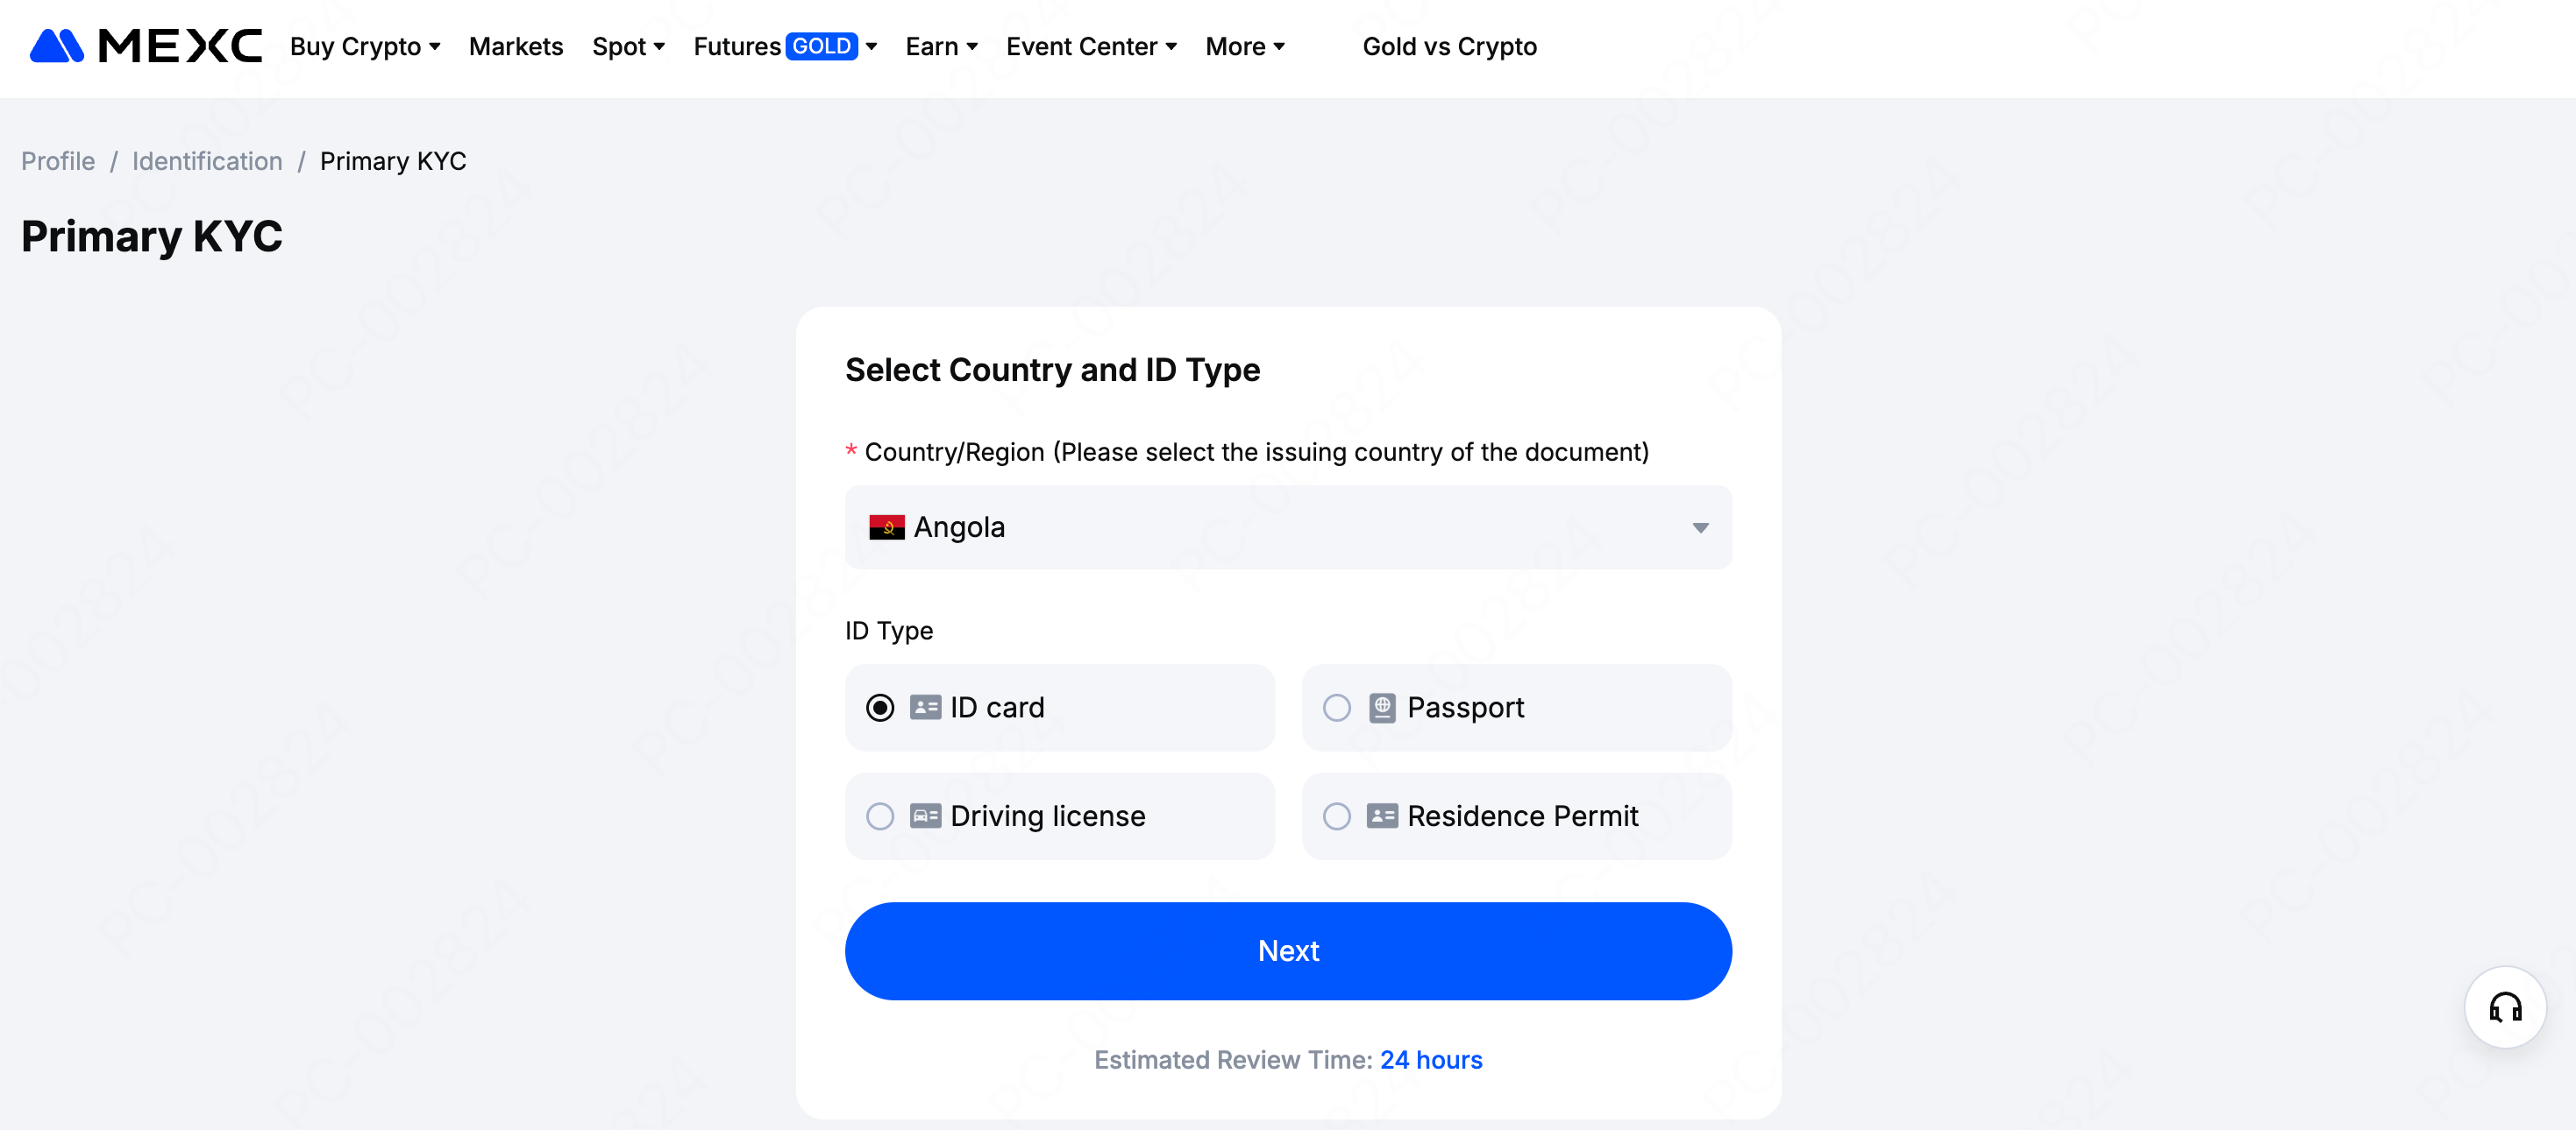
Task: Click the Driving license card icon
Action: coord(925,816)
